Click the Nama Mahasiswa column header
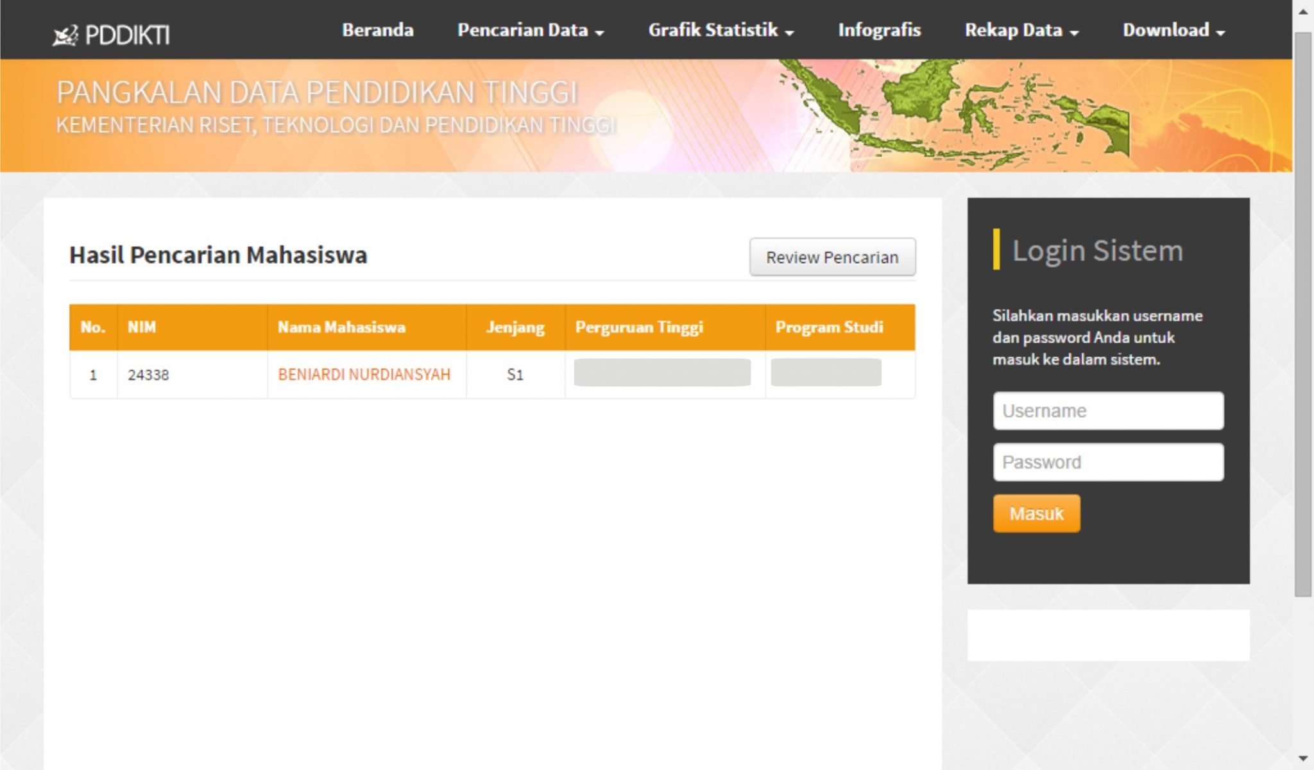The image size is (1314, 770). coord(341,327)
